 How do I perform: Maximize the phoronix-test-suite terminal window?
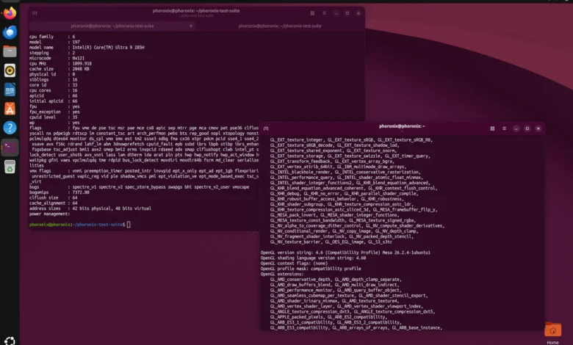pyautogui.click(x=347, y=13)
